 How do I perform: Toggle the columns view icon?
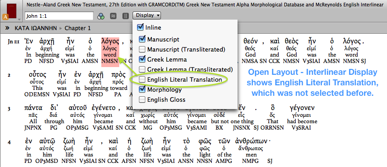point(126,16)
